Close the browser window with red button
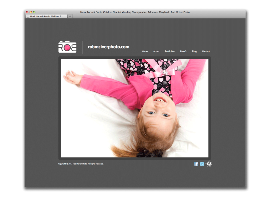Screen dimensions: 270x202 click(x=27, y=12)
